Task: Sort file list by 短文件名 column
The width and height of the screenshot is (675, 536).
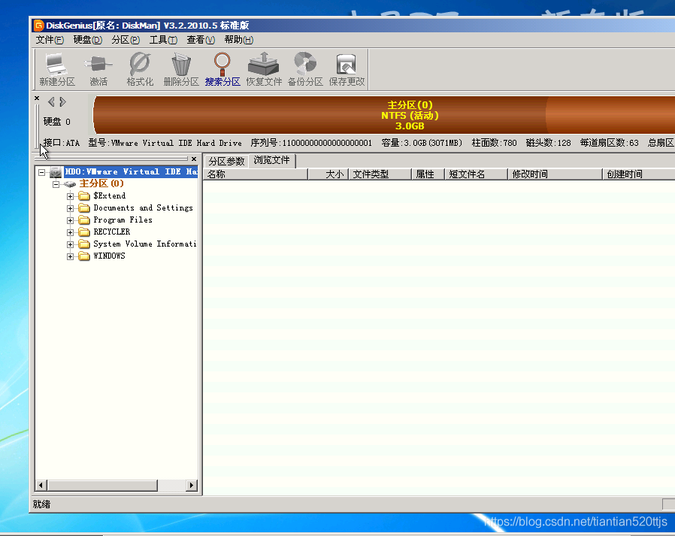Action: 476,174
